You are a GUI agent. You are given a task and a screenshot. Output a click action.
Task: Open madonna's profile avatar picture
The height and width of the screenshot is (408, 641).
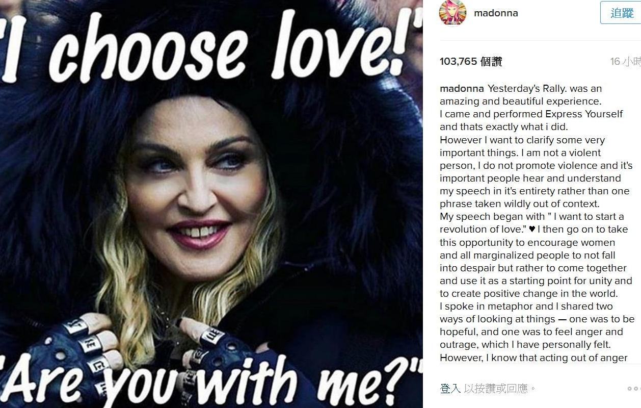(x=452, y=13)
